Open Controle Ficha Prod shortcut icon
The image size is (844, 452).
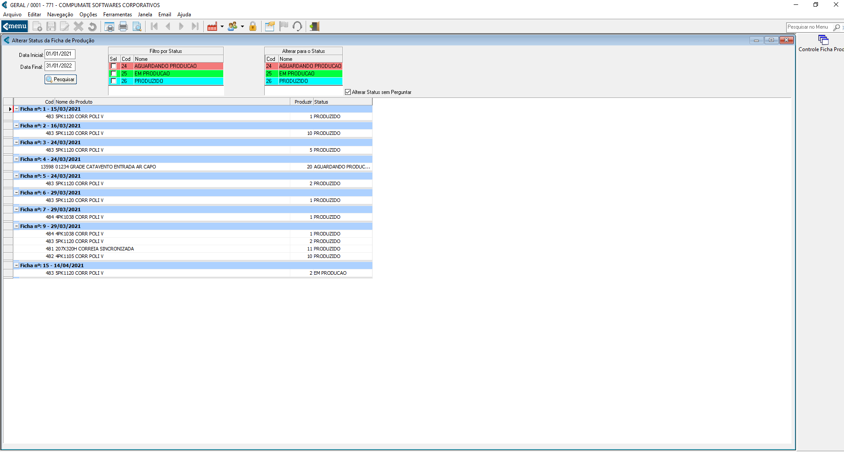[x=823, y=40]
